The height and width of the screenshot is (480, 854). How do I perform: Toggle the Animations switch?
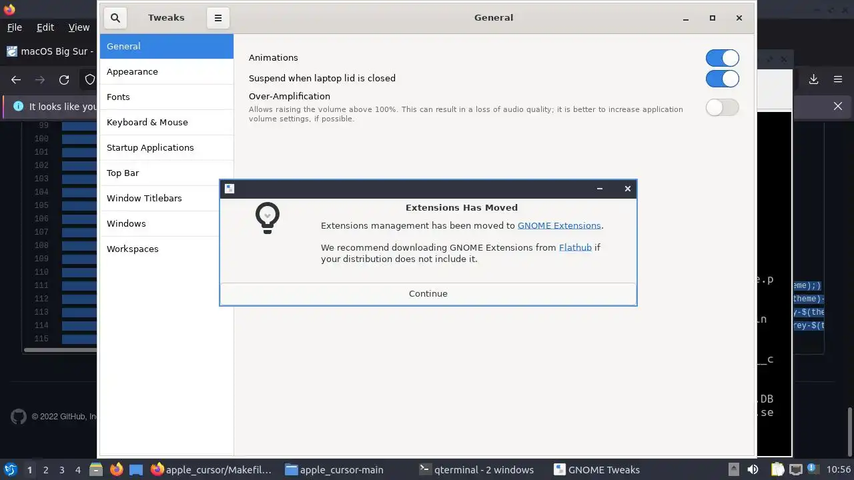click(723, 58)
